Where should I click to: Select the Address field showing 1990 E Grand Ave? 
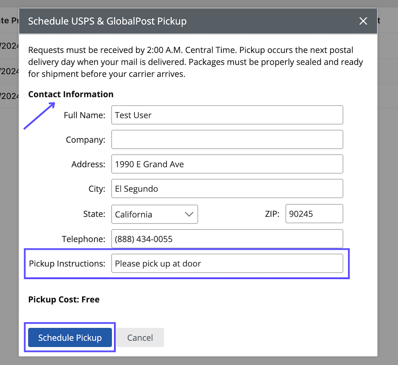pos(227,164)
